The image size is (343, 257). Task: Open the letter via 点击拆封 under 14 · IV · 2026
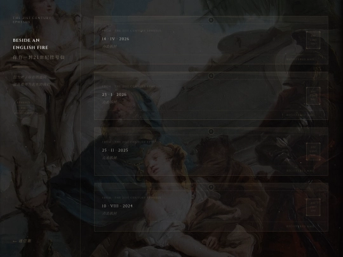click(x=109, y=46)
